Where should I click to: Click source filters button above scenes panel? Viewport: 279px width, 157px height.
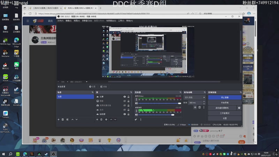(104, 87)
